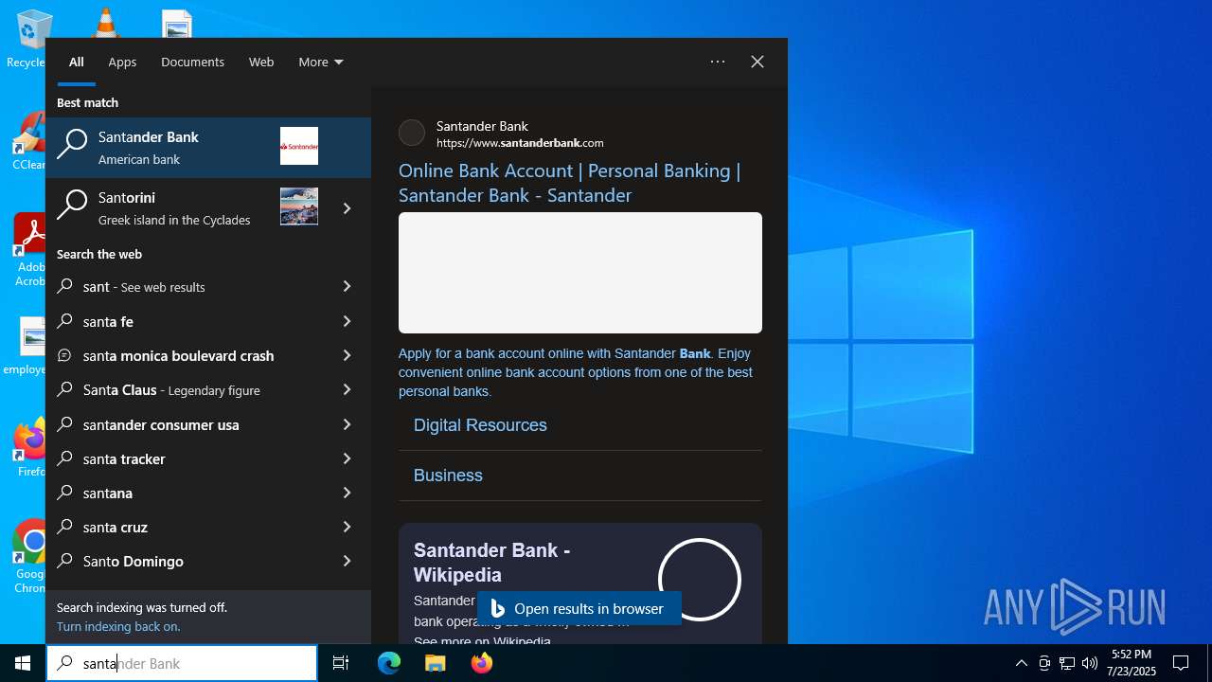Click 'Turn indexing back on' link

click(x=118, y=626)
